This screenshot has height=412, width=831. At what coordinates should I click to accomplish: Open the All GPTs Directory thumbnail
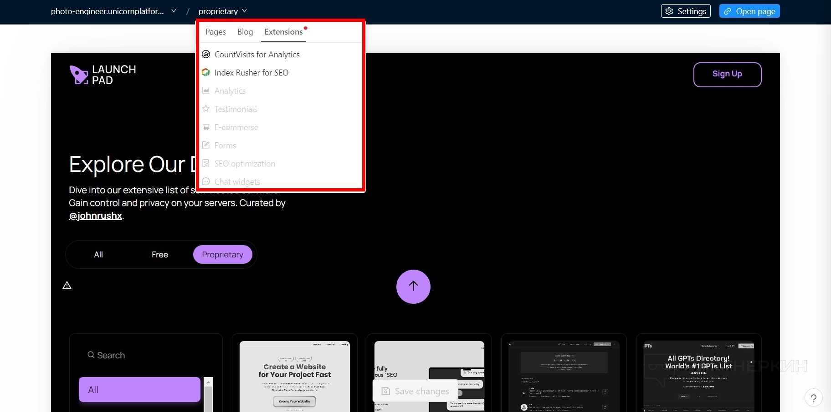(698, 377)
